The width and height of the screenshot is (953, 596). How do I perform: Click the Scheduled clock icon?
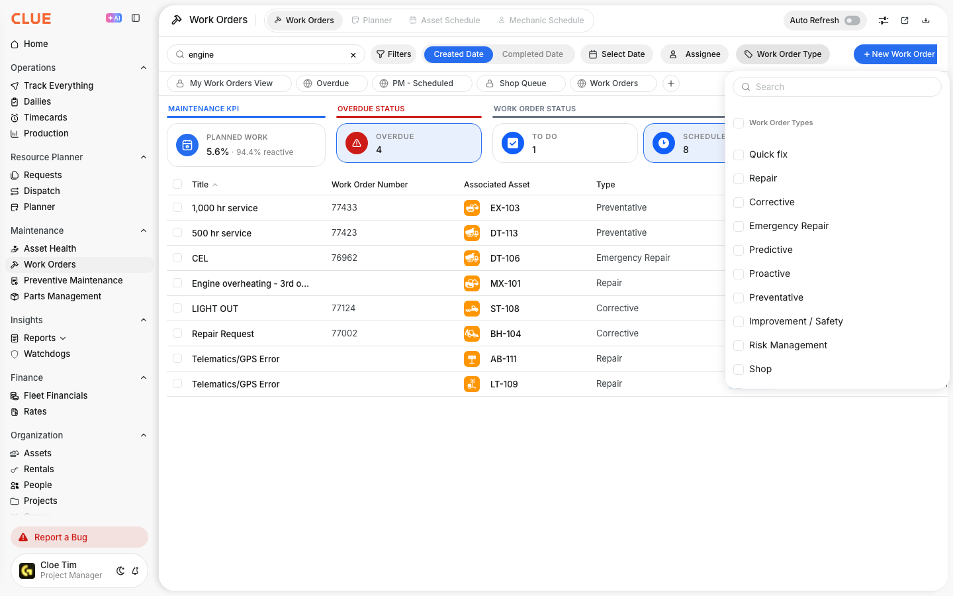pyautogui.click(x=664, y=143)
